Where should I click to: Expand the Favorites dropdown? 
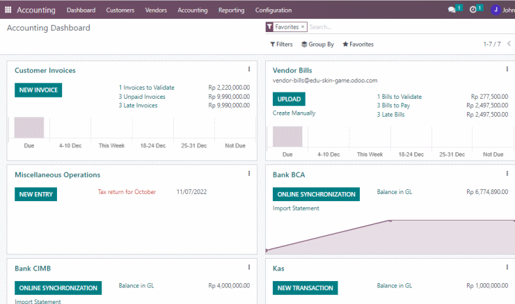pyautogui.click(x=358, y=45)
